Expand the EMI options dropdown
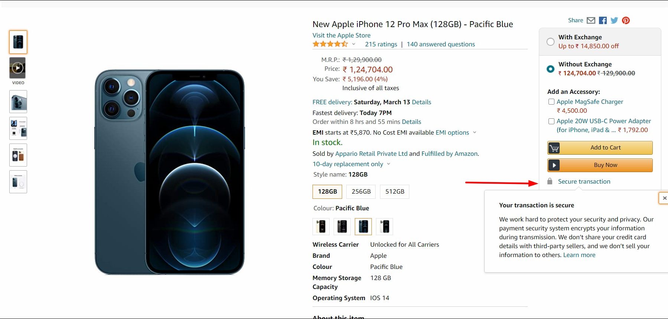The height and width of the screenshot is (319, 668). coord(474,132)
